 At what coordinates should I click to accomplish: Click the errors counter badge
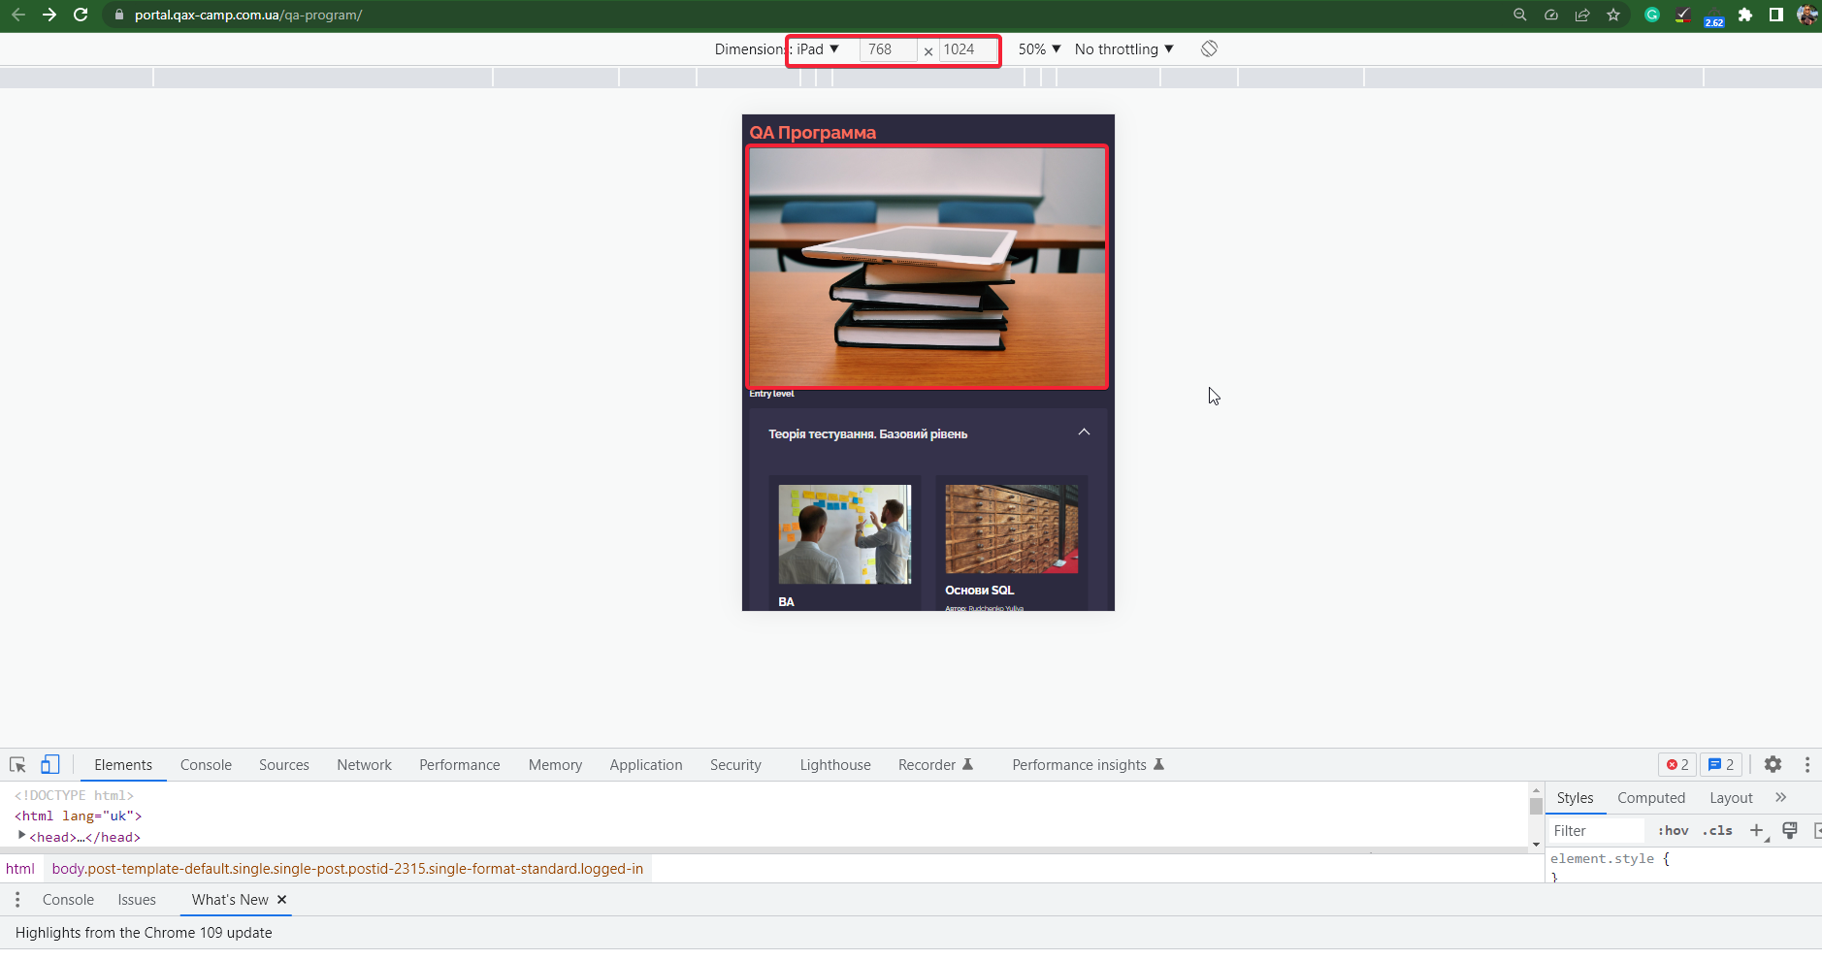1676,765
